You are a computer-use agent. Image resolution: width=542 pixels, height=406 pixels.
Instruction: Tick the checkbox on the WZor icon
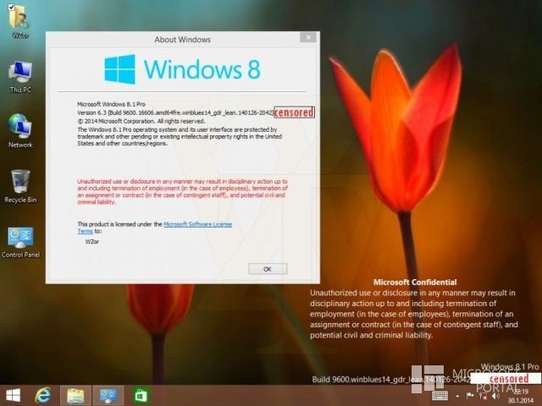tap(11, 6)
